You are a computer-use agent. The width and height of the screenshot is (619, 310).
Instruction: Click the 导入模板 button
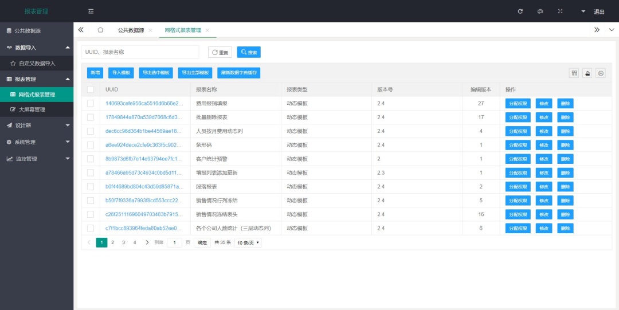point(121,73)
